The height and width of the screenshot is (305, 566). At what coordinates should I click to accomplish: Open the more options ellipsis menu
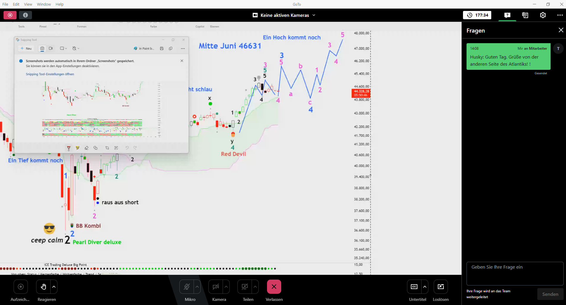[560, 15]
